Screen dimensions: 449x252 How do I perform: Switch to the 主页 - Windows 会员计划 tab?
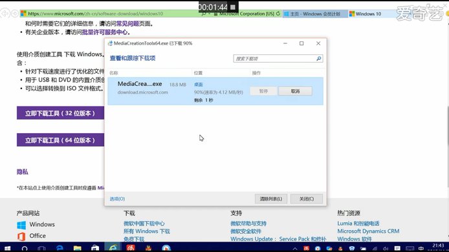[315, 14]
